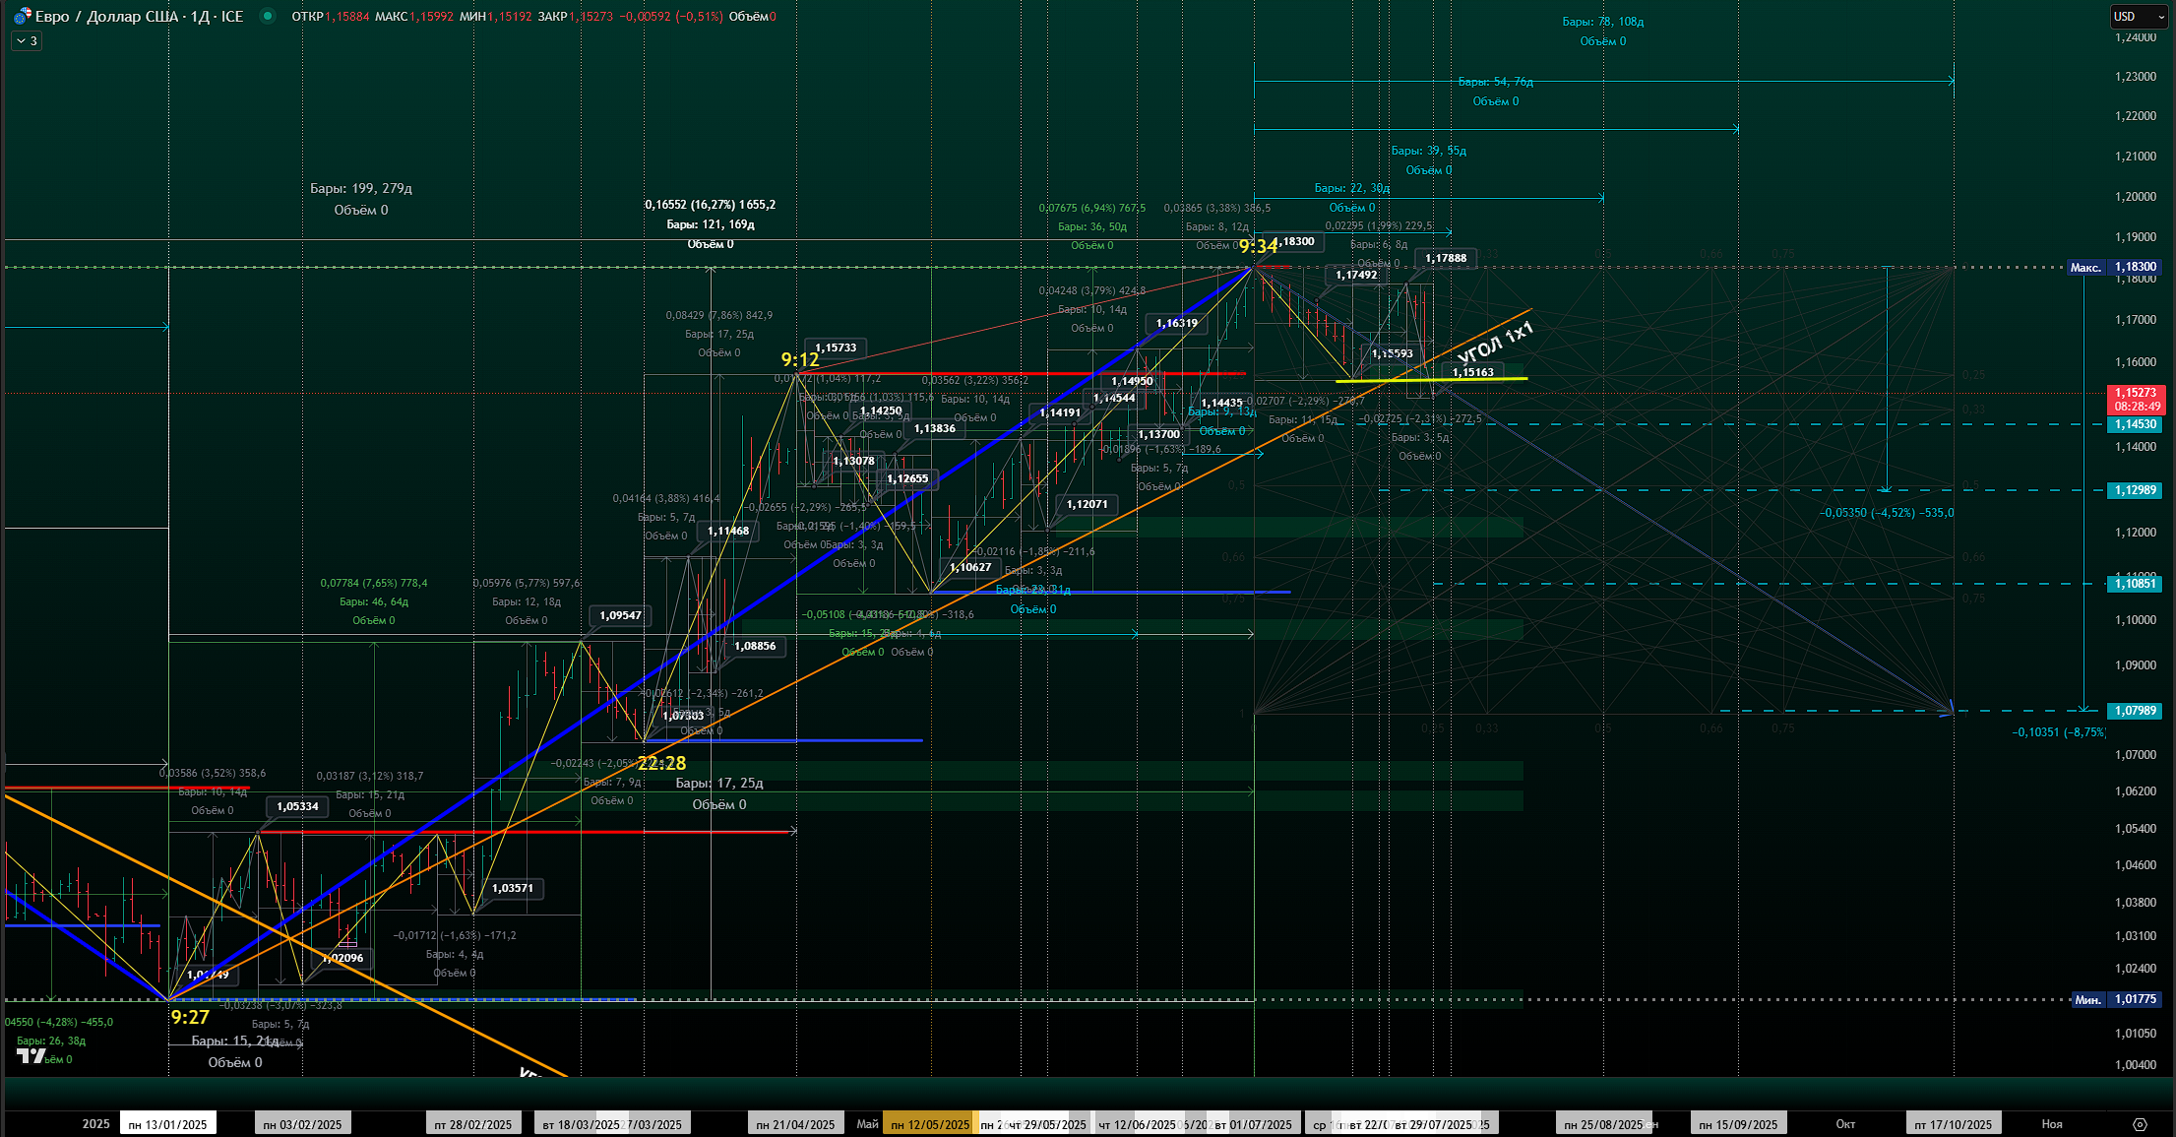Select the 1,14950 price callout
The width and height of the screenshot is (2176, 1137).
point(1132,381)
